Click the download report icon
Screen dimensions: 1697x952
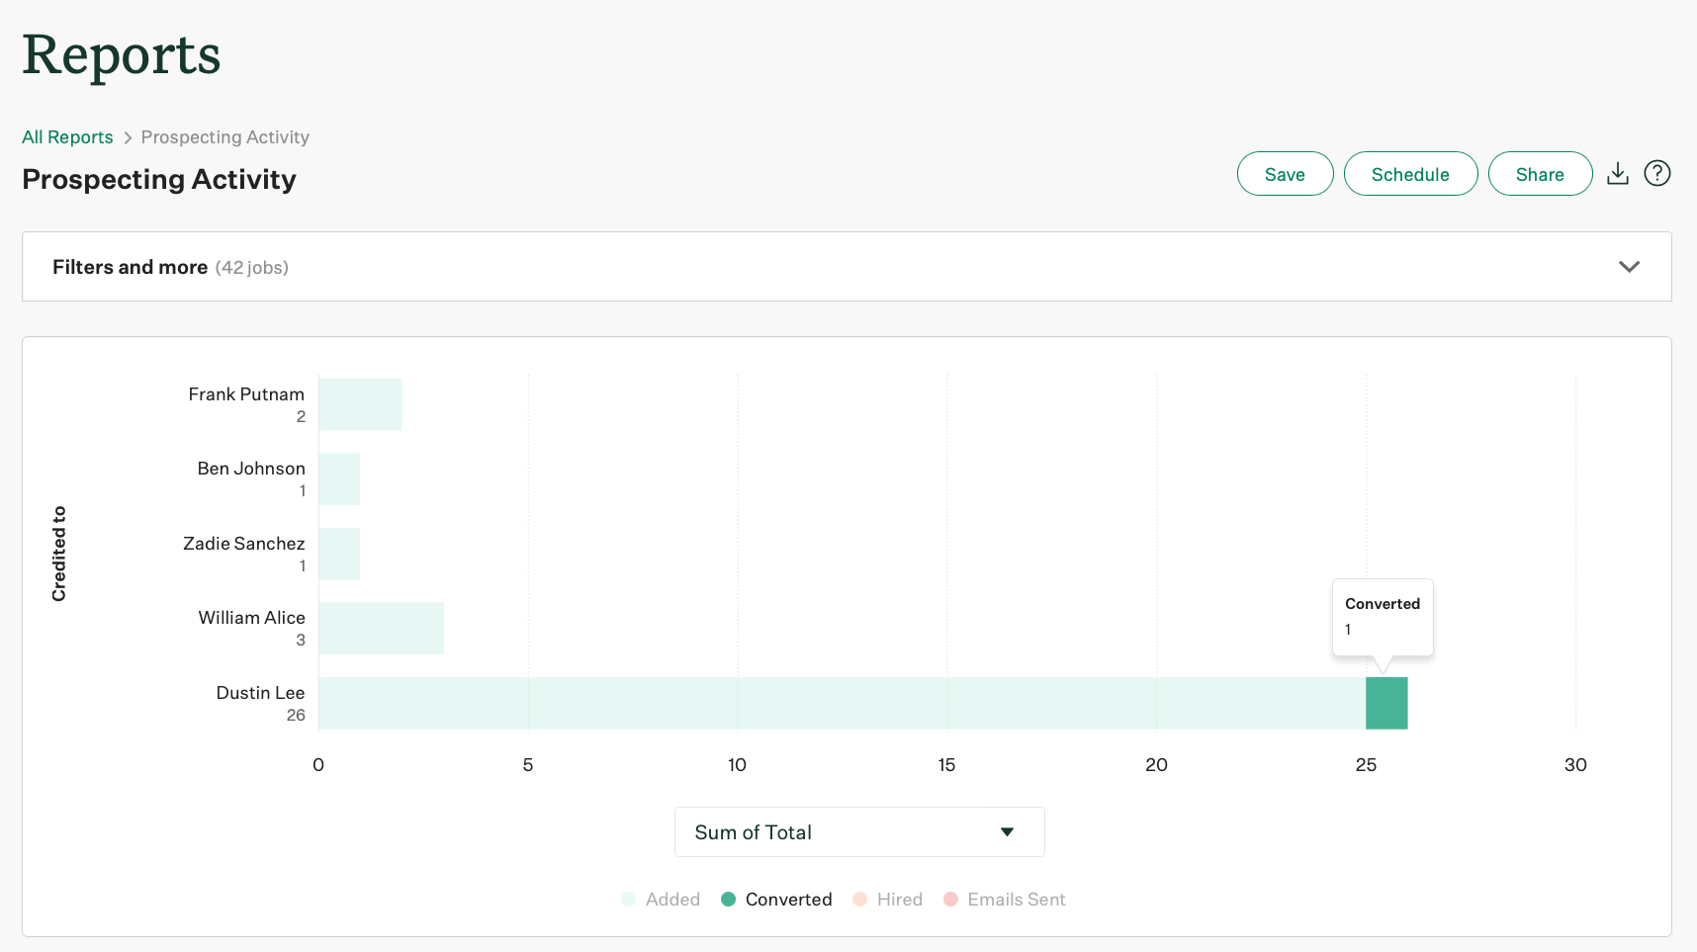point(1618,173)
